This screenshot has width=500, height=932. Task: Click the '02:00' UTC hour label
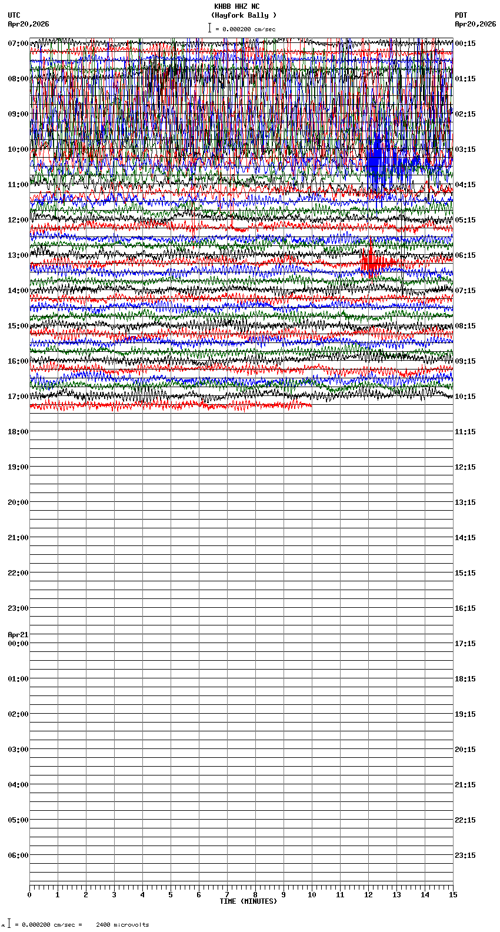tap(18, 714)
